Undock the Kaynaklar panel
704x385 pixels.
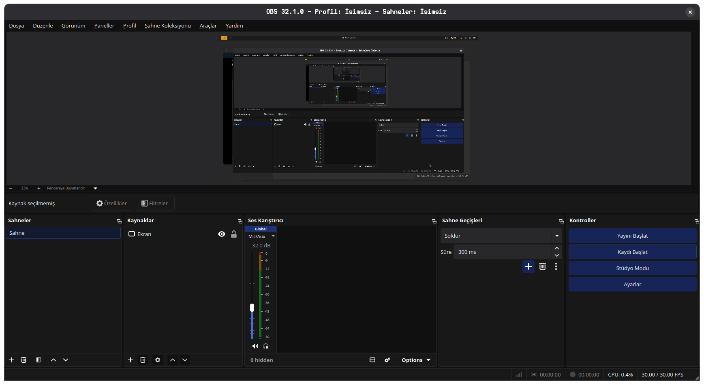point(240,221)
